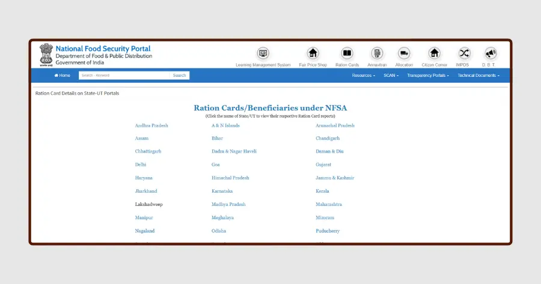
Task: Open the Assam link
Action: (142, 138)
